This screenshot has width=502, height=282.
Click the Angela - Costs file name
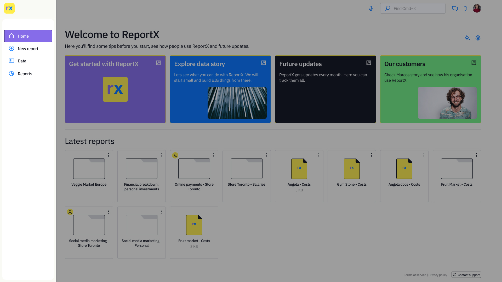(x=299, y=184)
